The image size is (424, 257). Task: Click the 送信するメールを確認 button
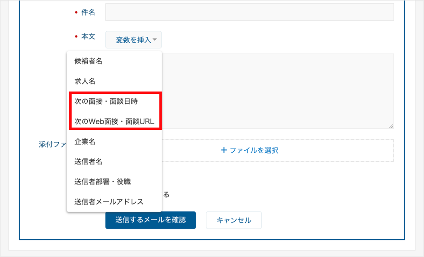151,220
